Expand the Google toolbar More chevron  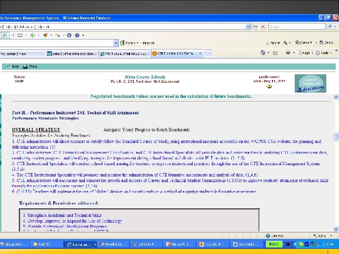[x=148, y=43]
